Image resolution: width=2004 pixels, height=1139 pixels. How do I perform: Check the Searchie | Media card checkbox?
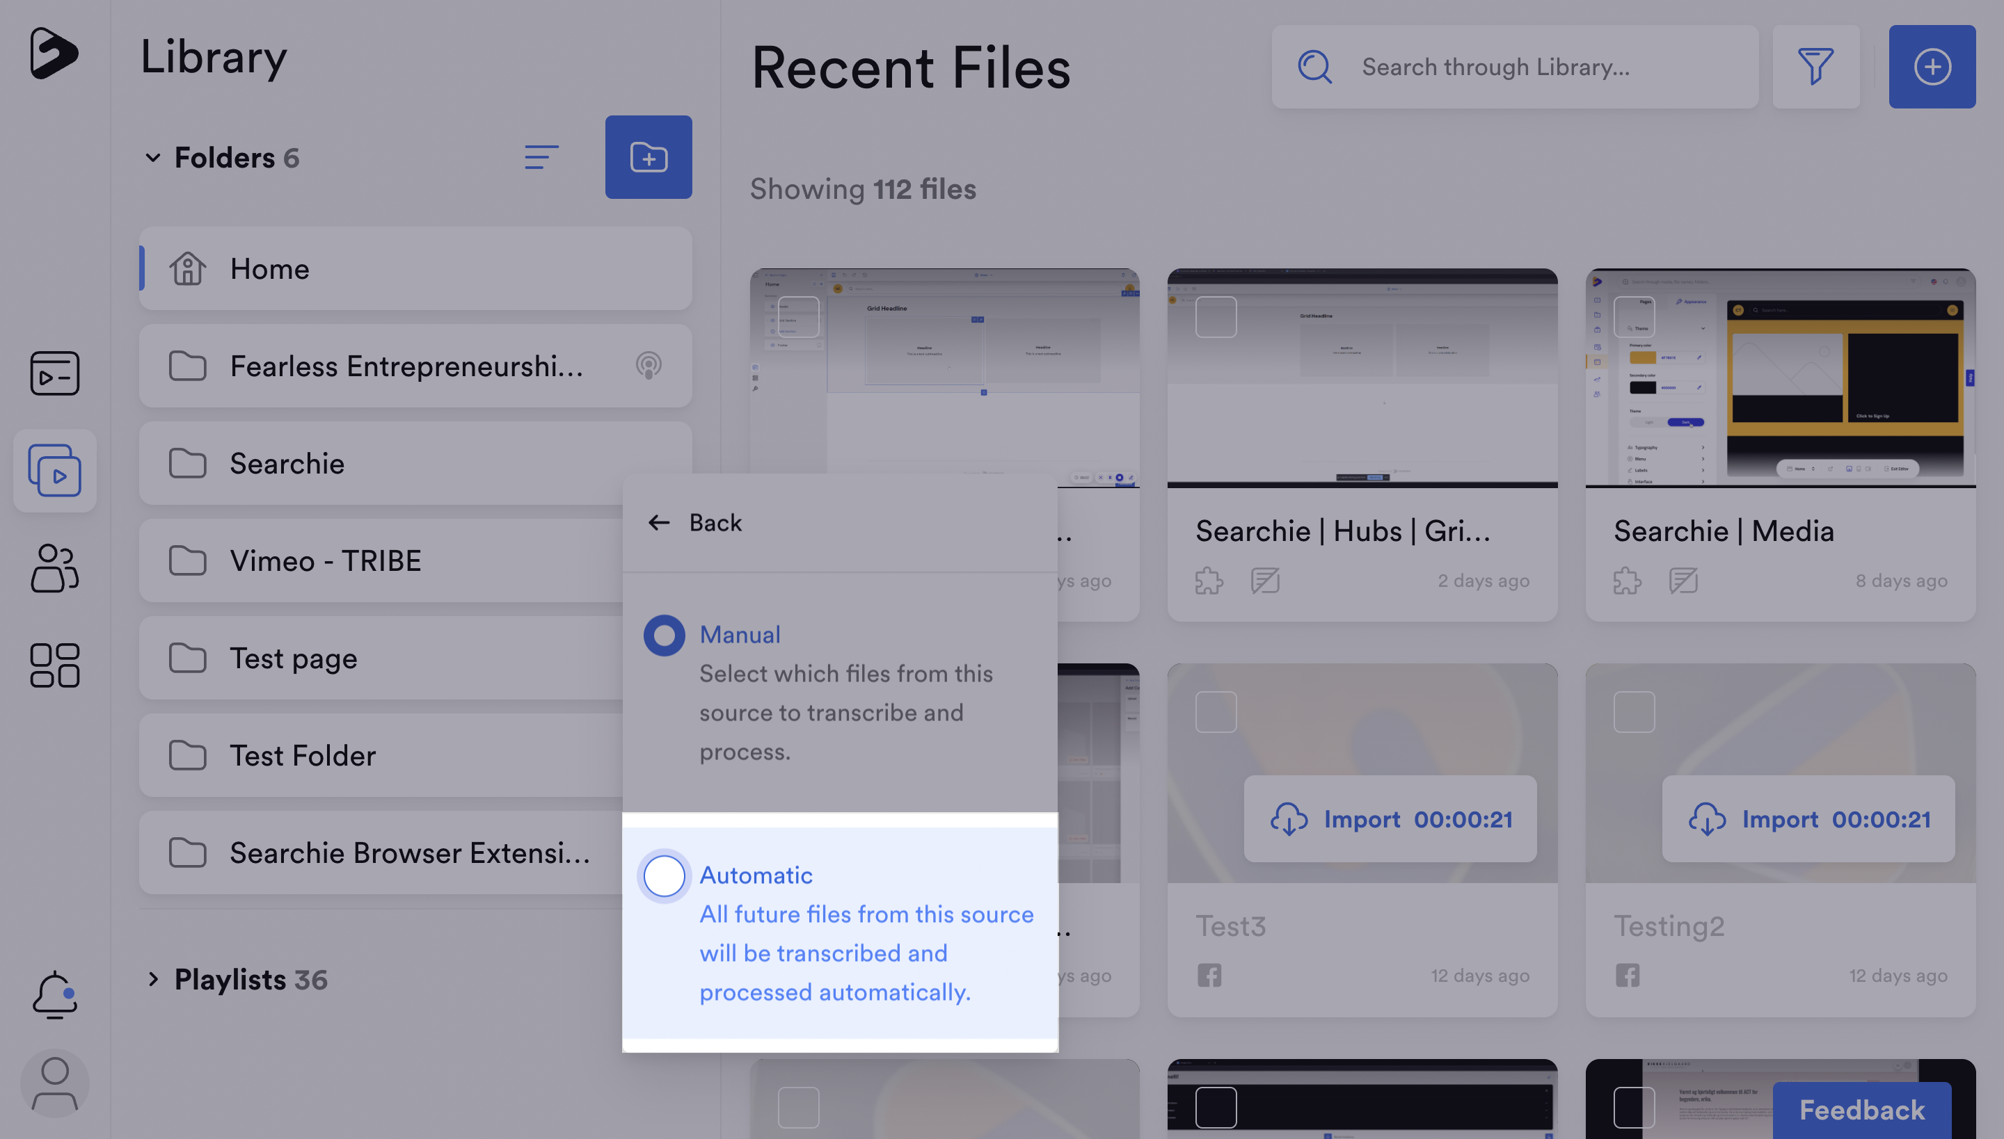click(1634, 317)
